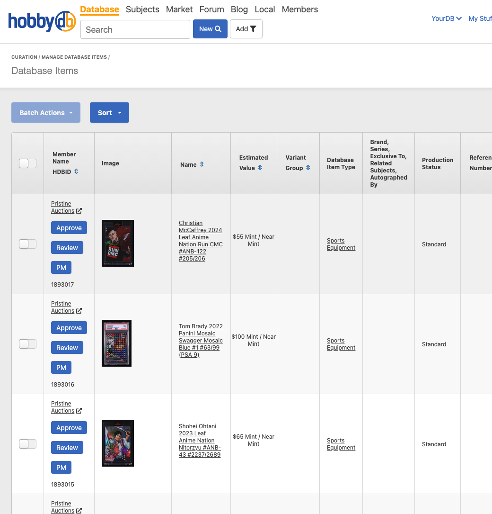Toggle the select-all switch in table header
This screenshot has width=492, height=514.
tap(27, 163)
